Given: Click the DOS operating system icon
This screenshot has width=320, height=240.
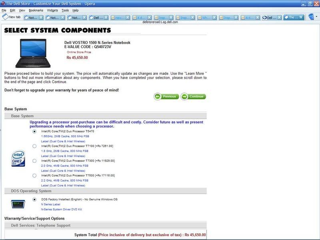Looking at the screenshot, I should (x=18, y=204).
